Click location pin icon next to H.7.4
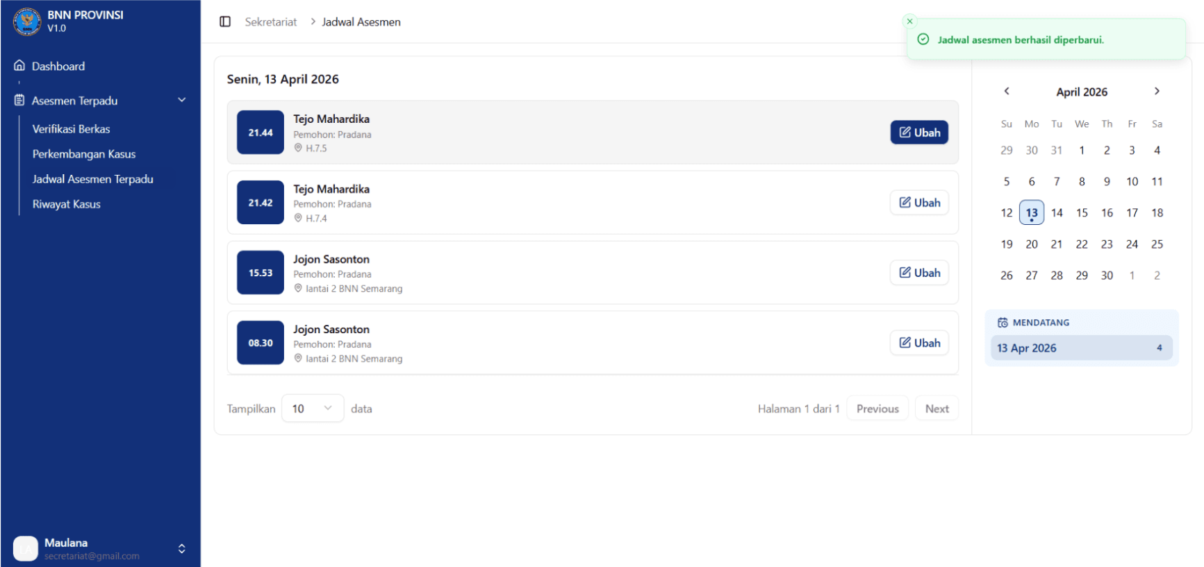The width and height of the screenshot is (1204, 567). tap(298, 218)
